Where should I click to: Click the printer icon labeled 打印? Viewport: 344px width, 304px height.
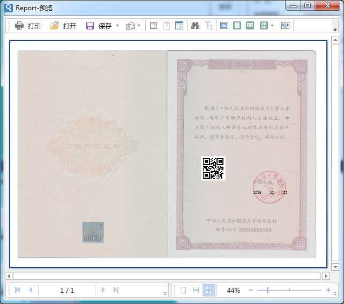[x=19, y=26]
